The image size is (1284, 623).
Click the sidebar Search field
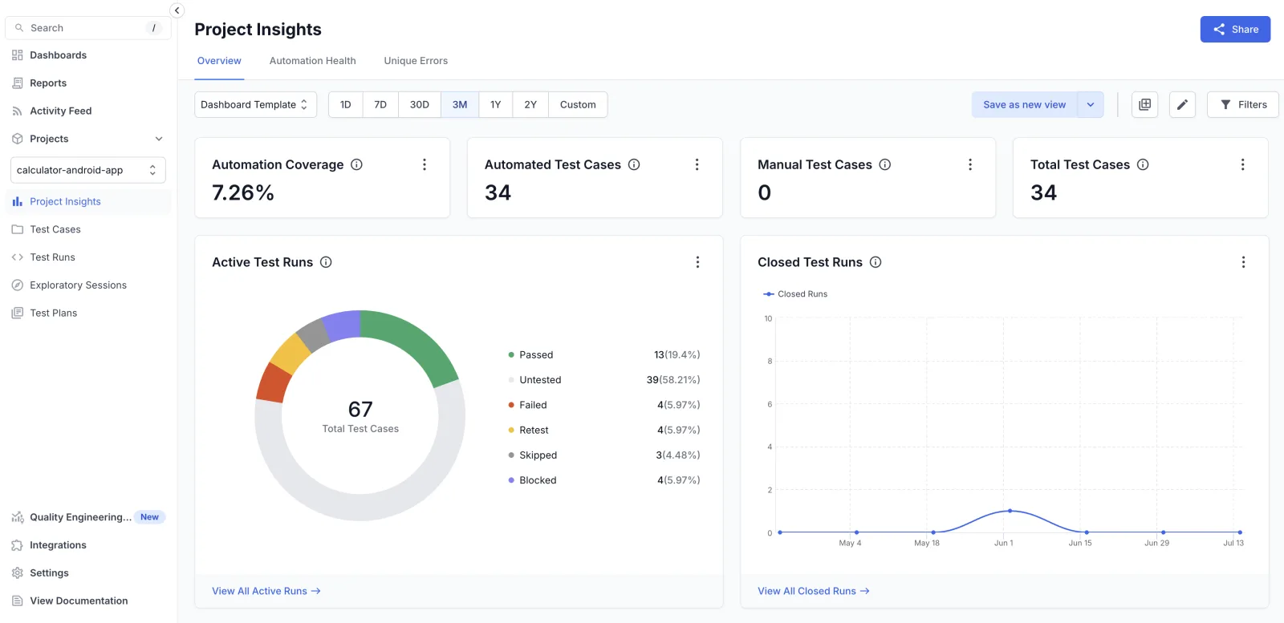88,28
